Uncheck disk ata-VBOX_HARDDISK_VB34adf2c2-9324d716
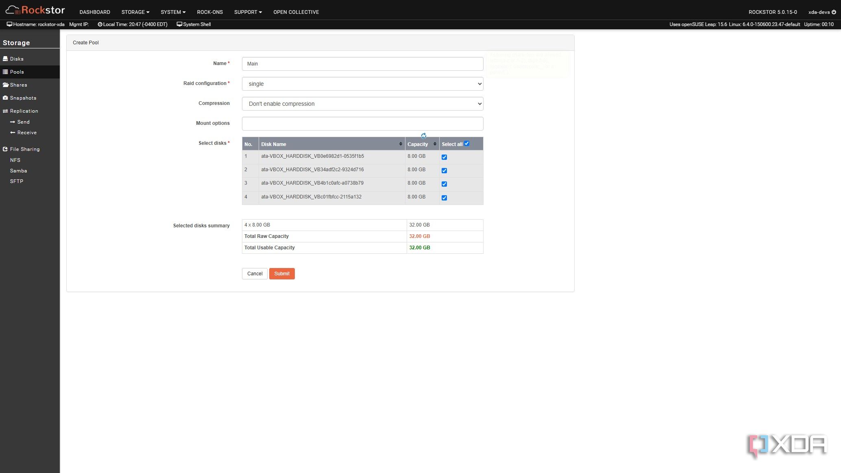Image resolution: width=841 pixels, height=473 pixels. tap(444, 170)
